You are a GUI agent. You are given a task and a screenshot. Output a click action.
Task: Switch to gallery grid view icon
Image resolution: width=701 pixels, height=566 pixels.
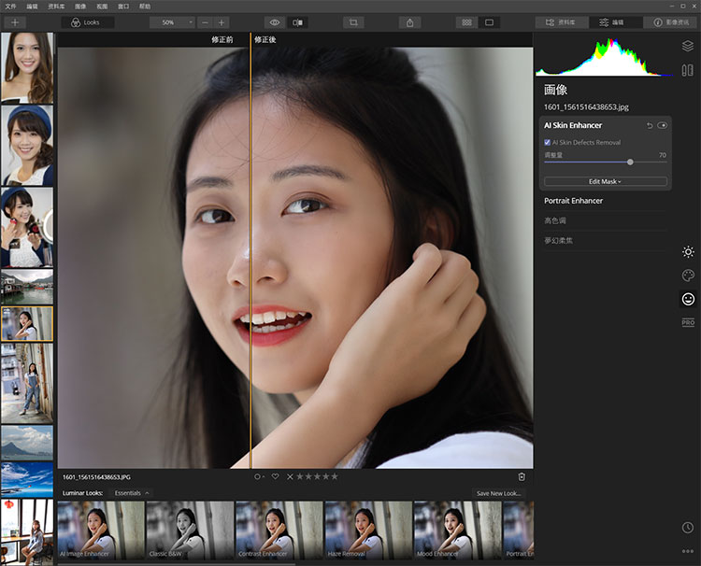[466, 22]
